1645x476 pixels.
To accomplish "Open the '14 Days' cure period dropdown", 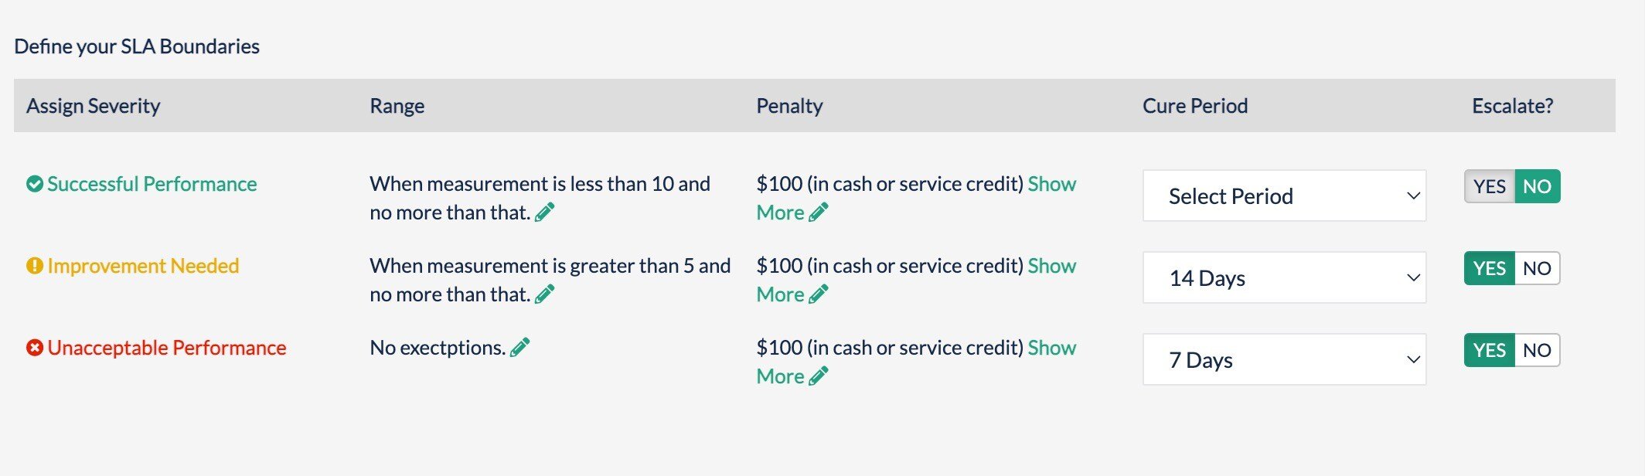I will pyautogui.click(x=1284, y=278).
